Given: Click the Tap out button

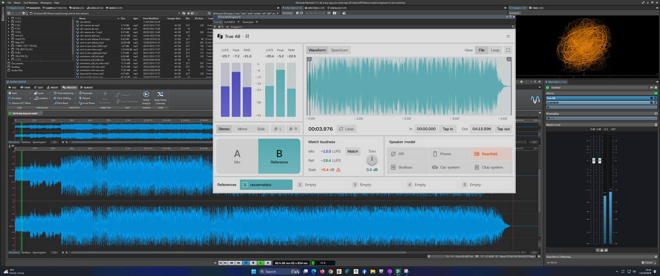Looking at the screenshot, I should point(503,129).
